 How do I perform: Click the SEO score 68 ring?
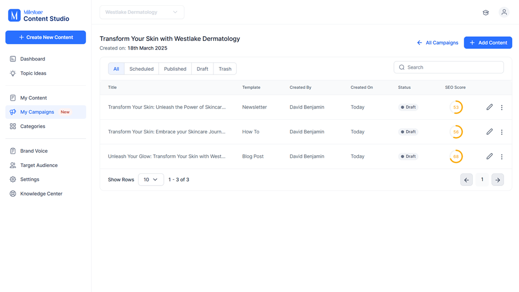pos(456,156)
